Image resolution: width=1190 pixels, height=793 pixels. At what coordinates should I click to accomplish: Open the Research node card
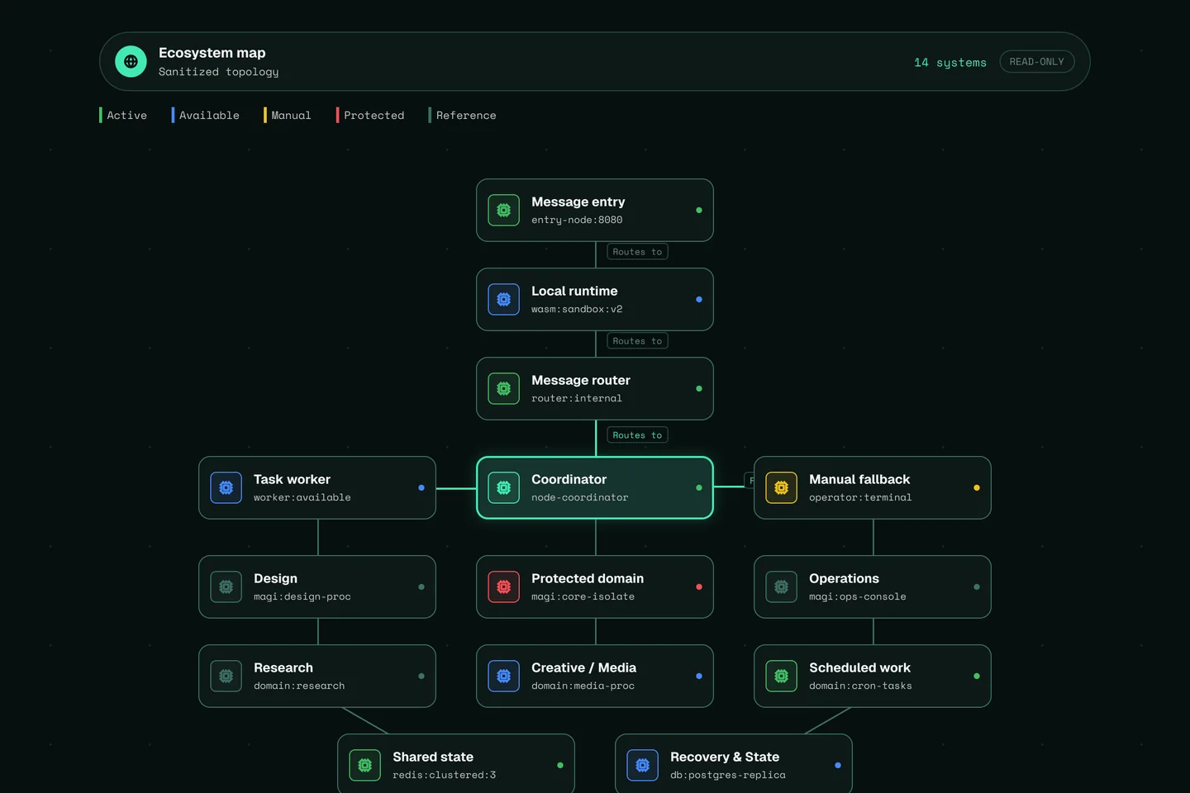(x=317, y=676)
